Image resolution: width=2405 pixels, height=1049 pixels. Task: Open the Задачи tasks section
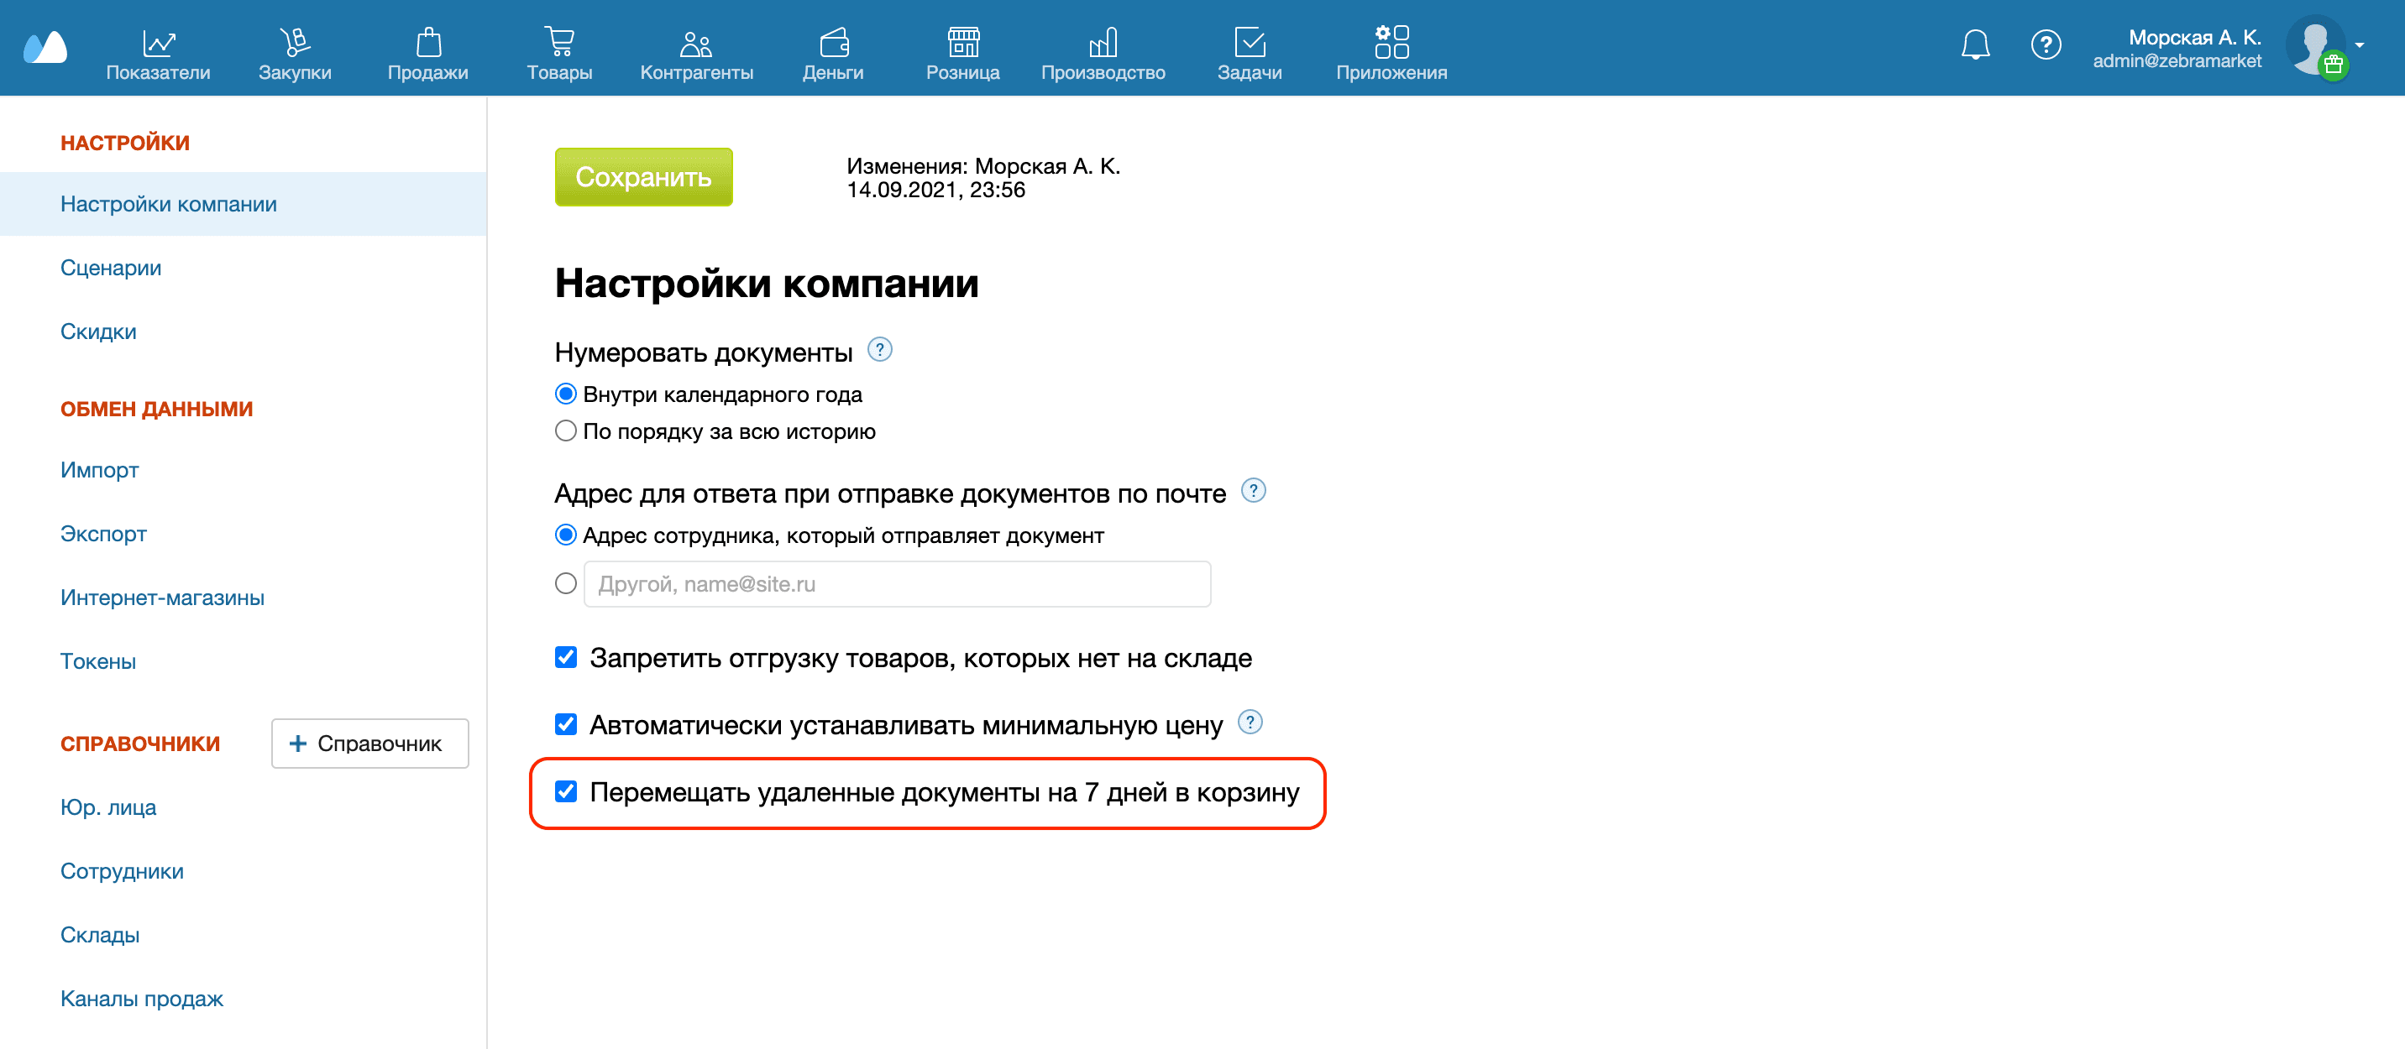click(1250, 42)
